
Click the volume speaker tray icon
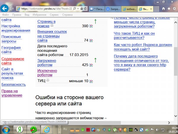[158, 130]
